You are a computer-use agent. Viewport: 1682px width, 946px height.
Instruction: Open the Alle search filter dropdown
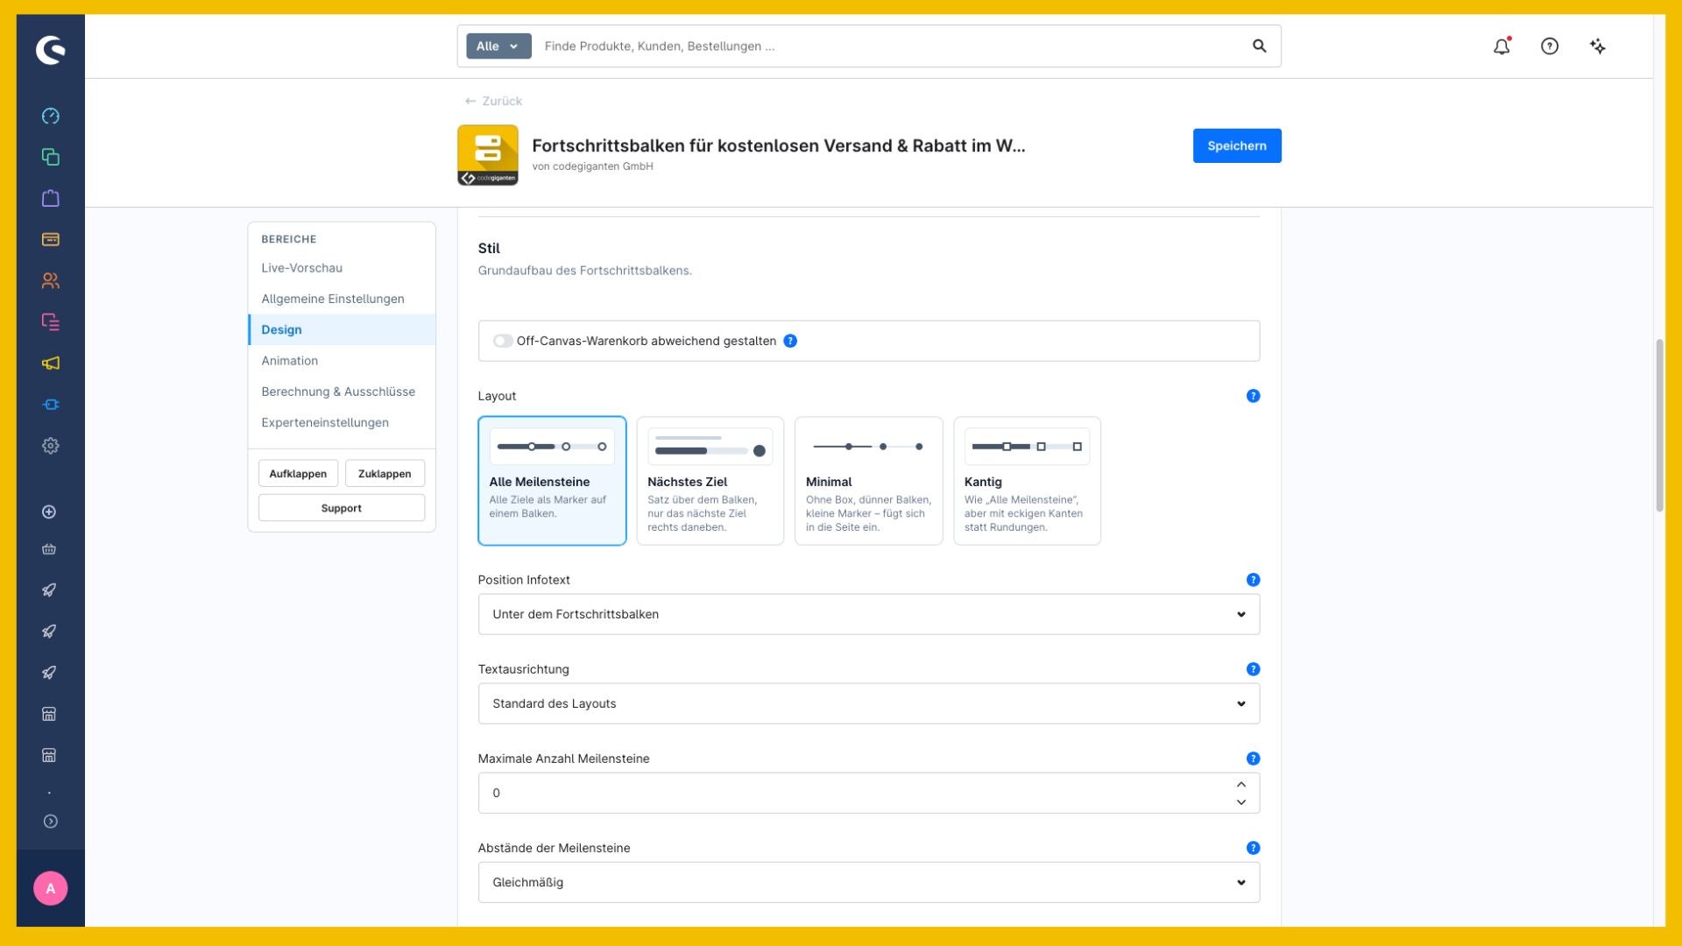498,46
